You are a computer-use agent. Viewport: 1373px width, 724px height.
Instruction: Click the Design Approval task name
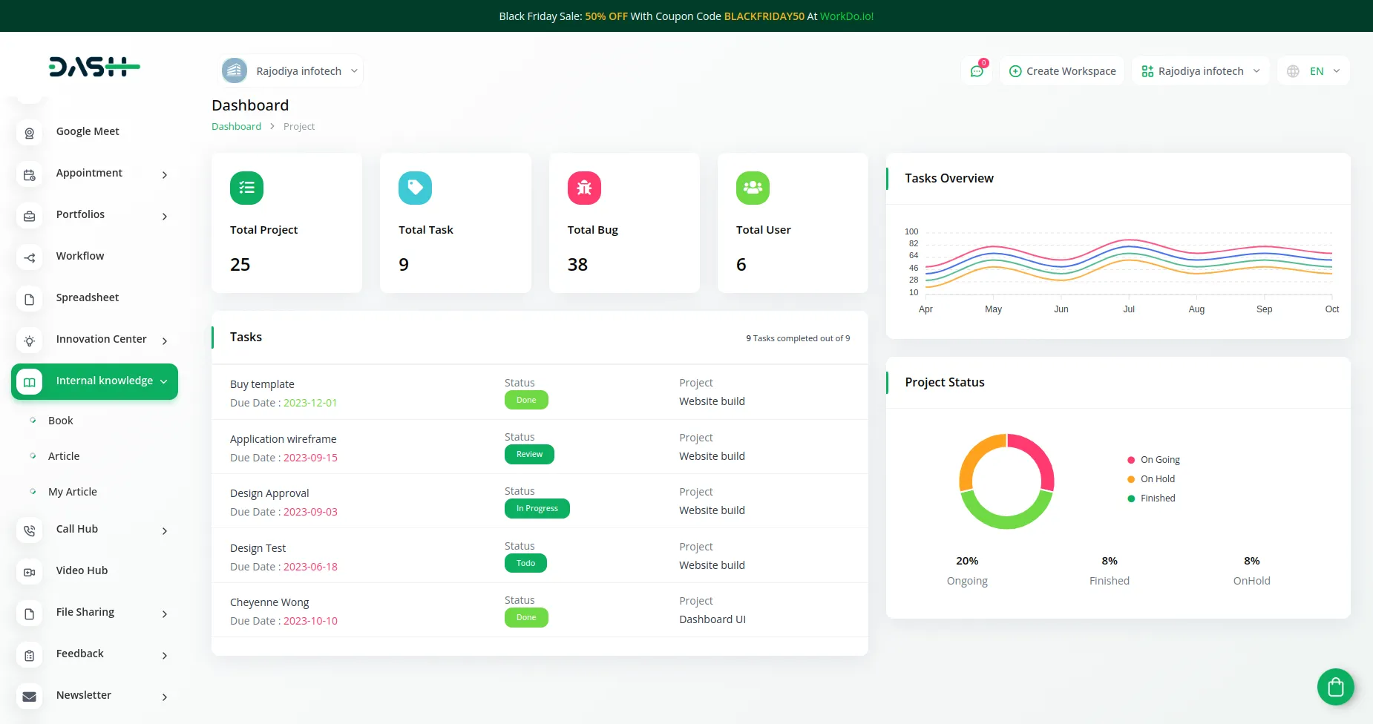click(269, 493)
